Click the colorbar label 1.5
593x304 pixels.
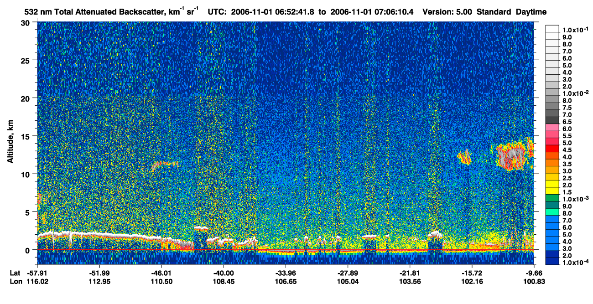568,193
